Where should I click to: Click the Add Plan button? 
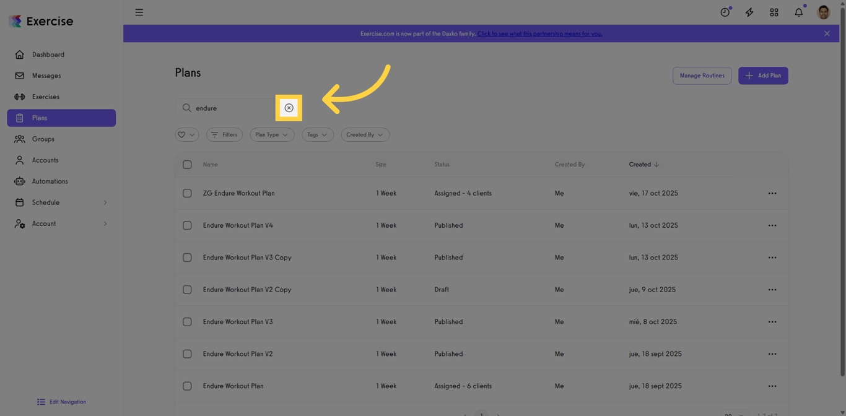coord(763,76)
